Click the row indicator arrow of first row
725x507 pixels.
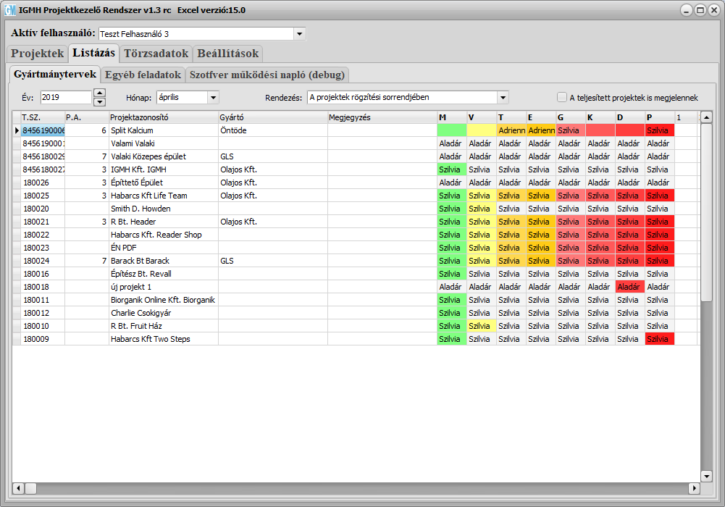(17, 130)
